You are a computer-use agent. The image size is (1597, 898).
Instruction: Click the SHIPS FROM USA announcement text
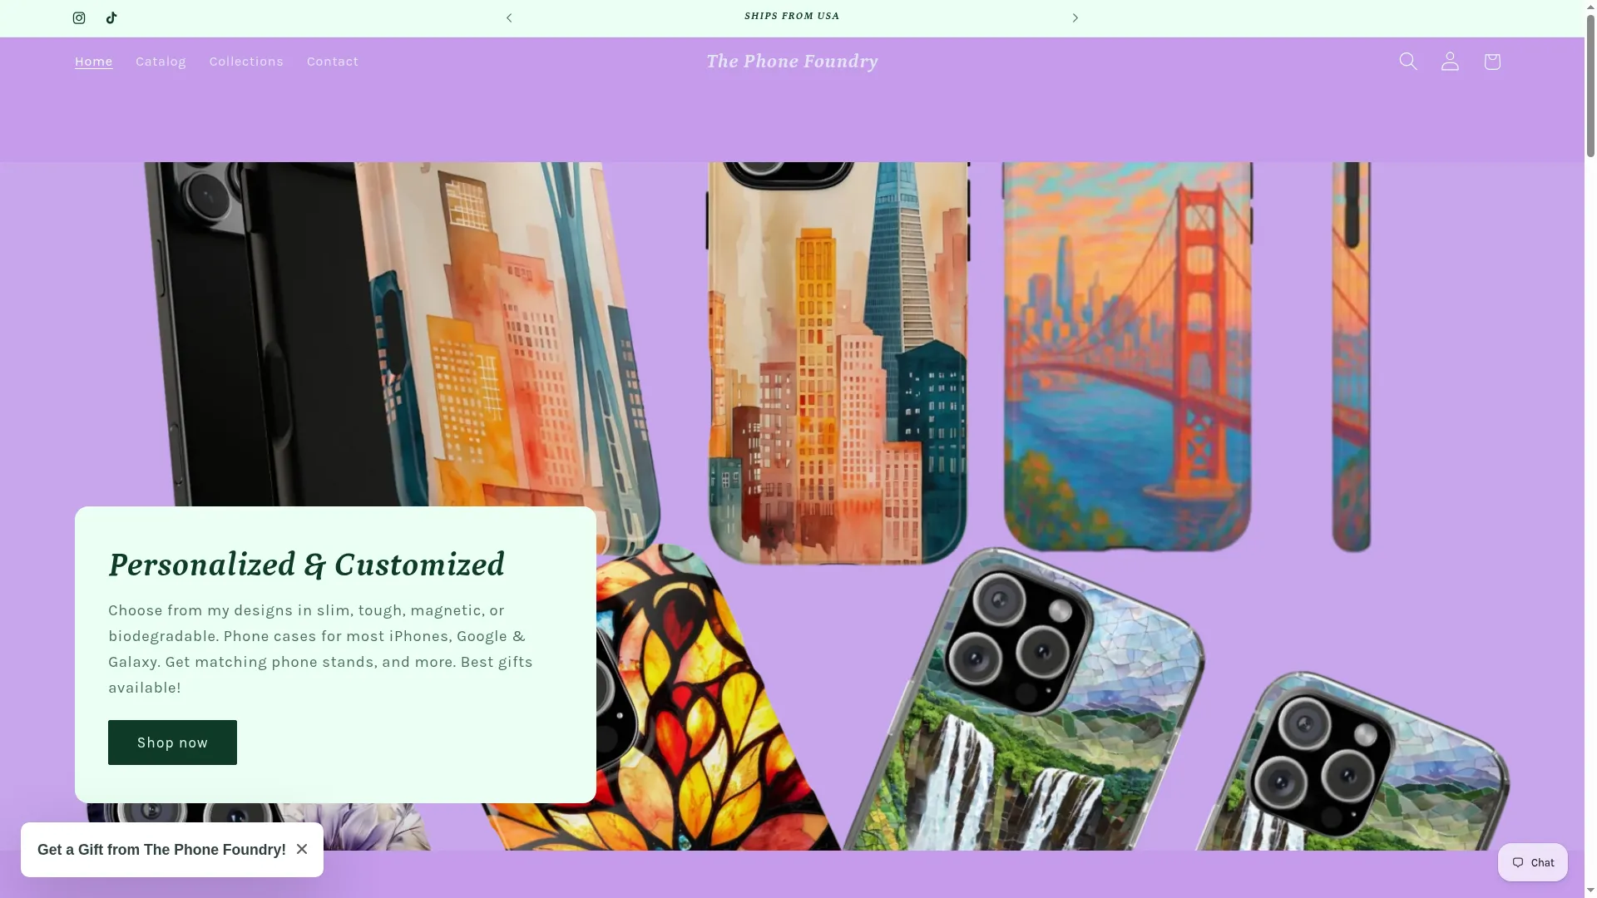point(792,17)
